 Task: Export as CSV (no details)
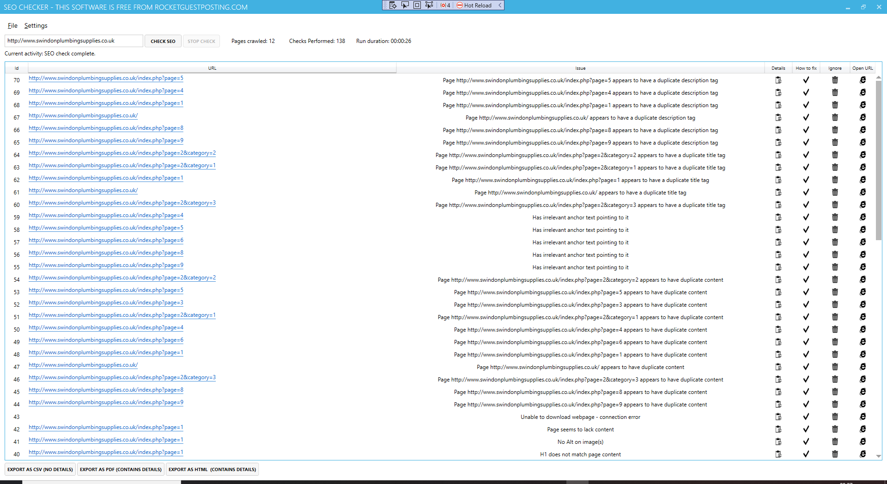pyautogui.click(x=40, y=469)
